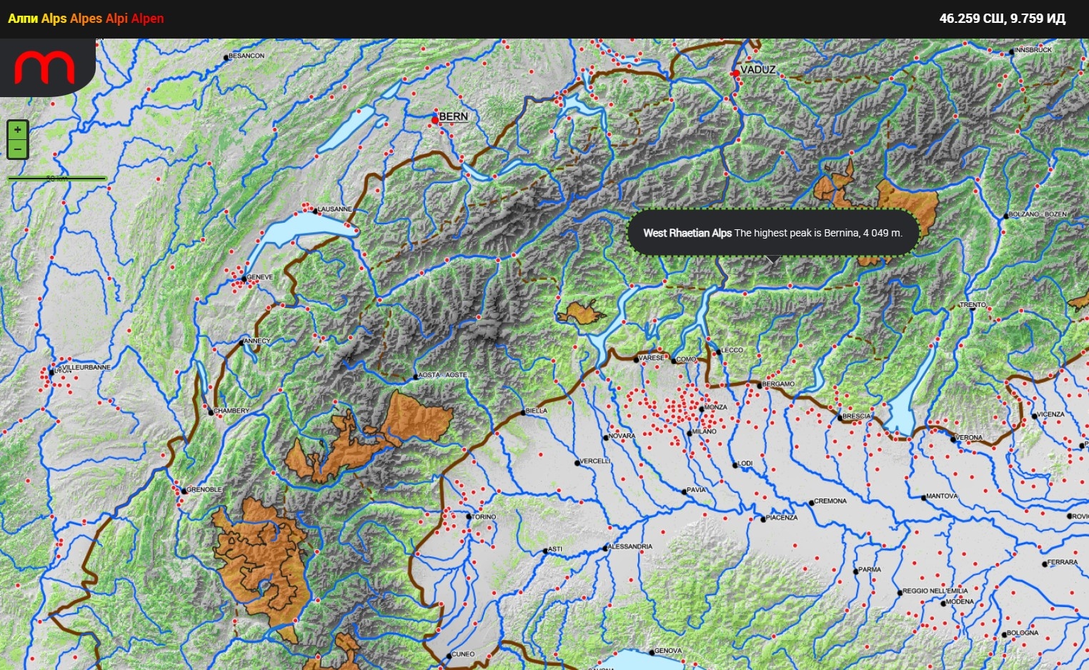Click the VERONA city marker
Viewport: 1089px width, 670px height.
(953, 439)
